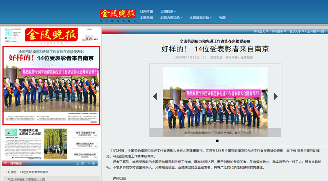Click the ginkgo tree photo on page preview
The height and width of the screenshot is (181, 328).
(x=55, y=144)
